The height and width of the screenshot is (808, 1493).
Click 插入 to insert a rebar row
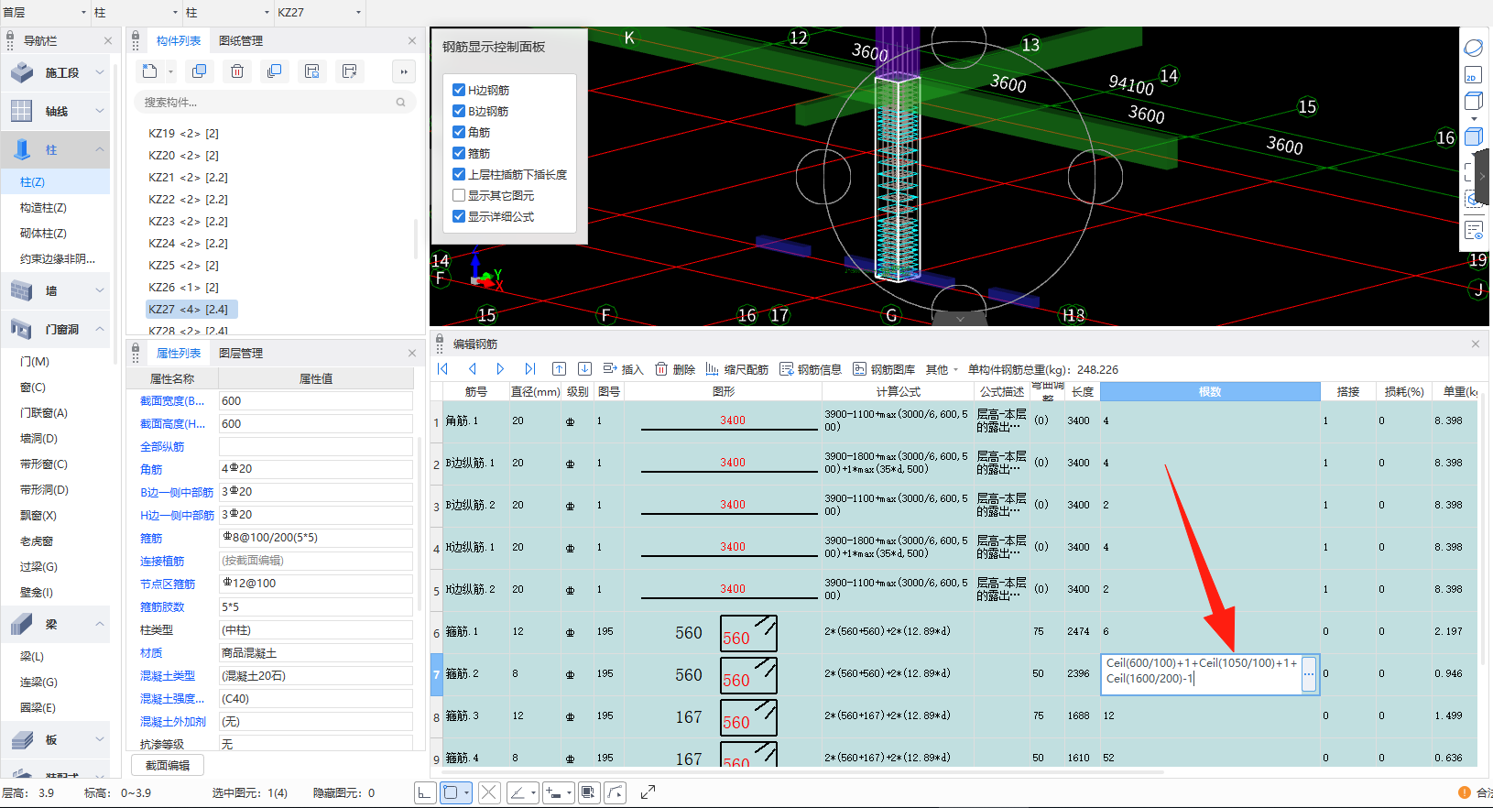point(624,369)
